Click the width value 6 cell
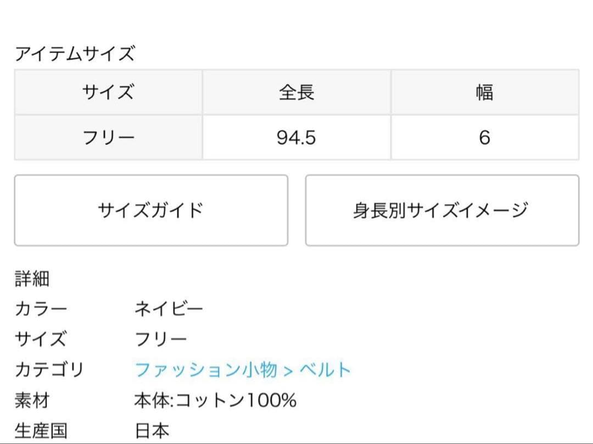The width and height of the screenshot is (593, 444). 484,138
